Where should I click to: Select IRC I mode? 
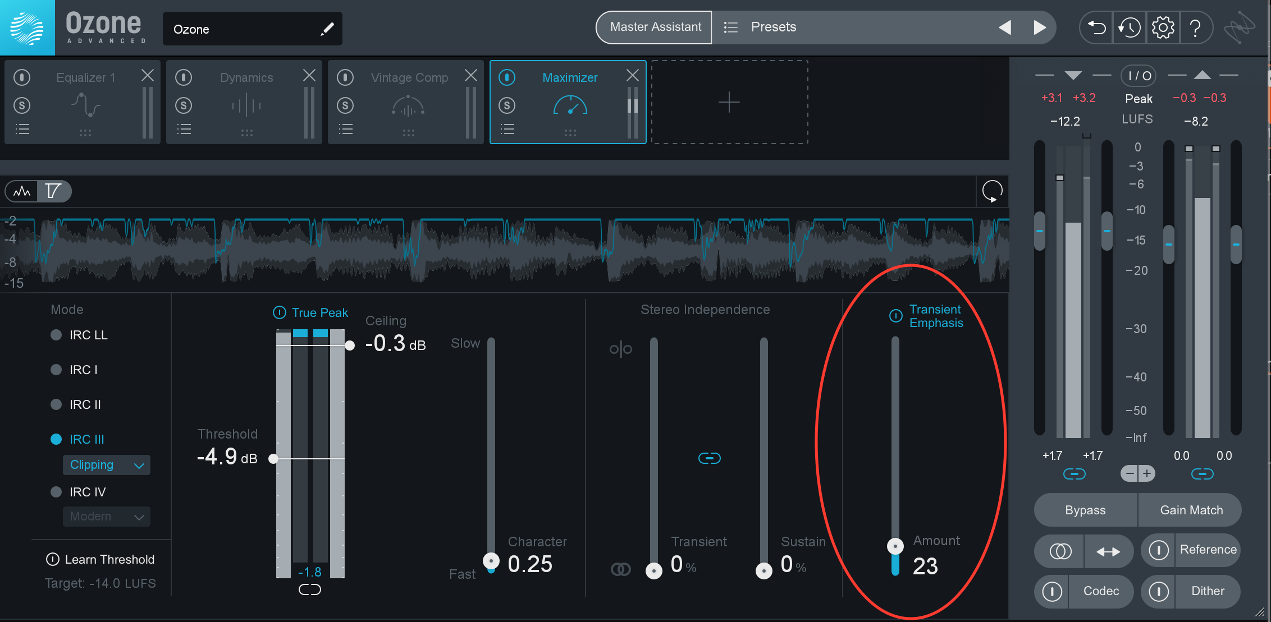click(74, 370)
